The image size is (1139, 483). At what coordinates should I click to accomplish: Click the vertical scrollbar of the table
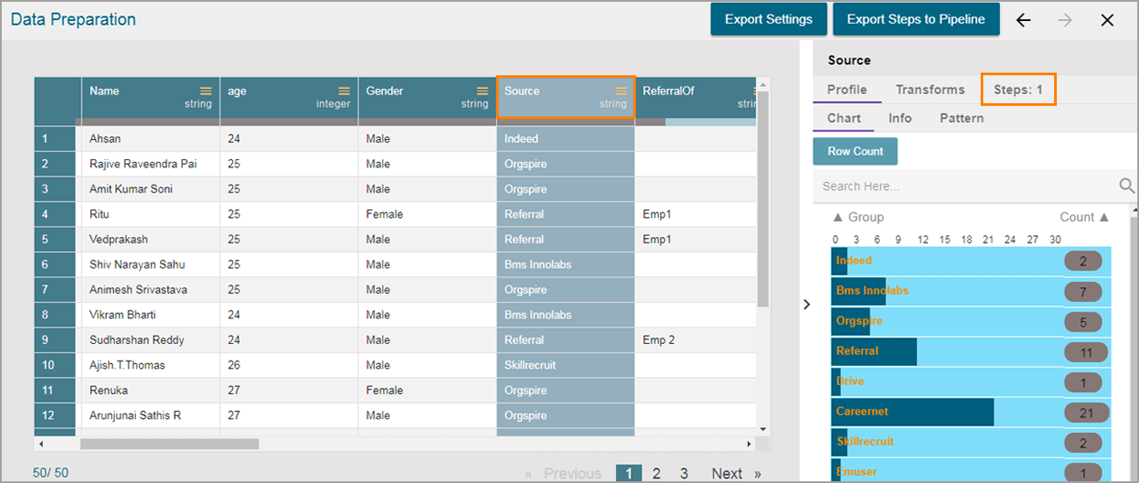[x=763, y=199]
